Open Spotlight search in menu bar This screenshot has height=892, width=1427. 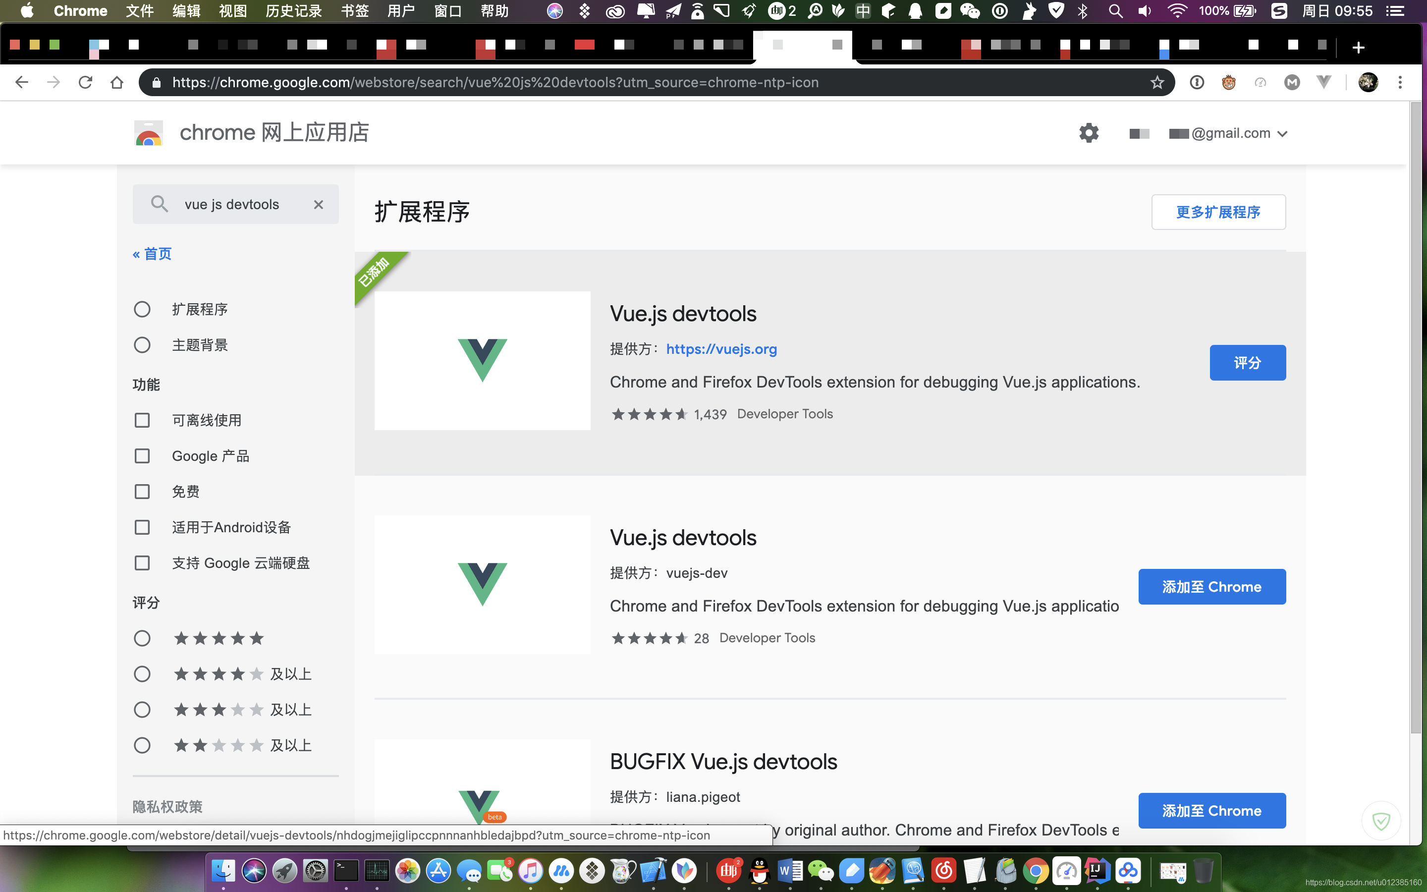(x=1115, y=10)
